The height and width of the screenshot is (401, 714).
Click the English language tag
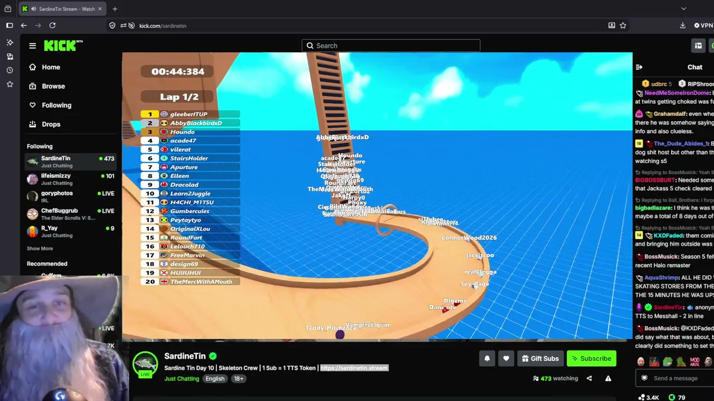point(215,379)
